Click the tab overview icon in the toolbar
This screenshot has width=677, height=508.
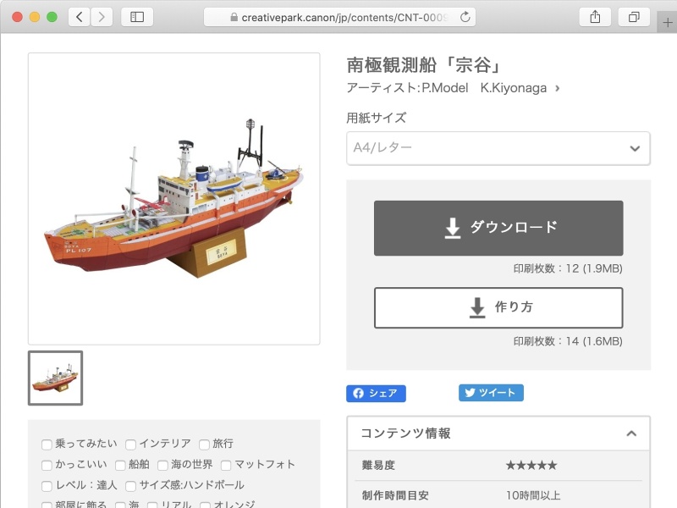click(x=634, y=15)
